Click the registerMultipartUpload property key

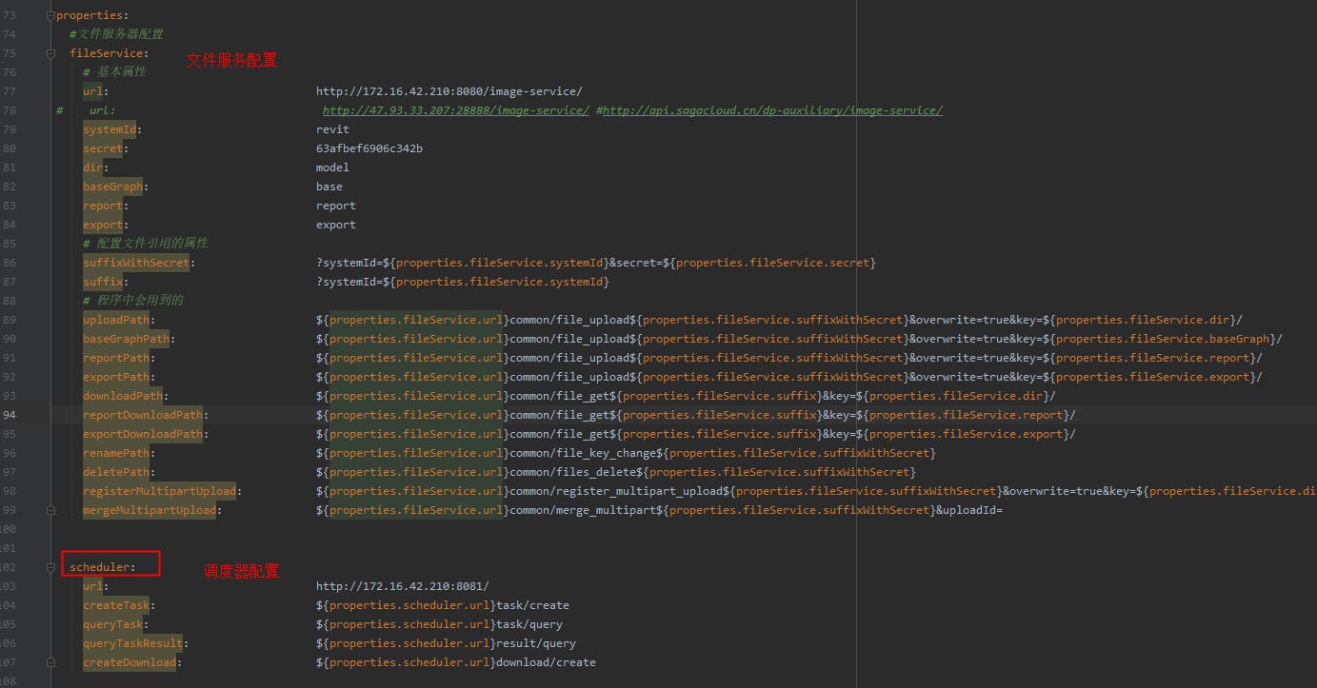[158, 491]
